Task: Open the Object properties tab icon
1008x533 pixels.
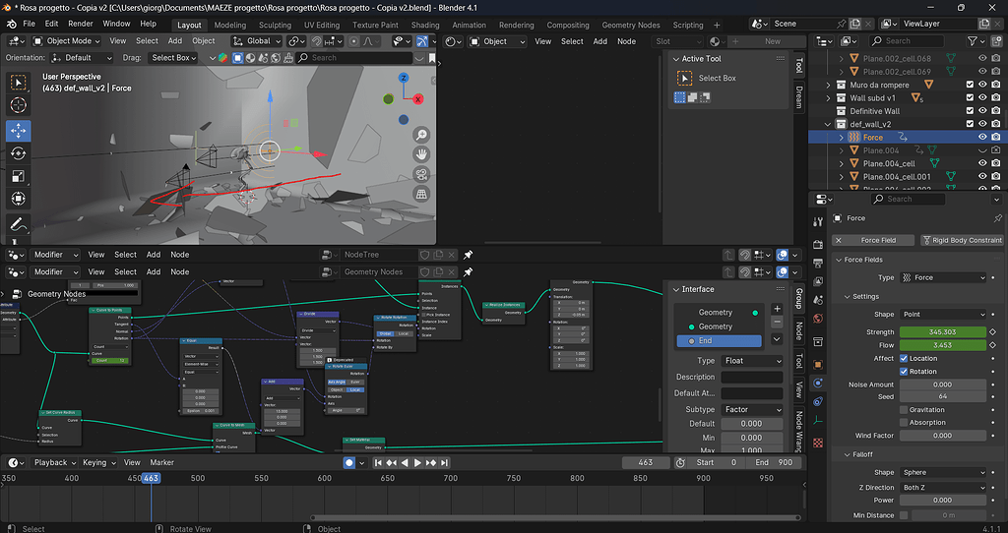Action: [818, 365]
